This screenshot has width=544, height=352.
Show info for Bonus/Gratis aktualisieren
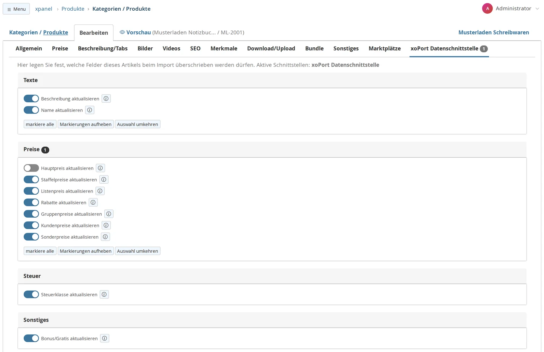pos(105,338)
